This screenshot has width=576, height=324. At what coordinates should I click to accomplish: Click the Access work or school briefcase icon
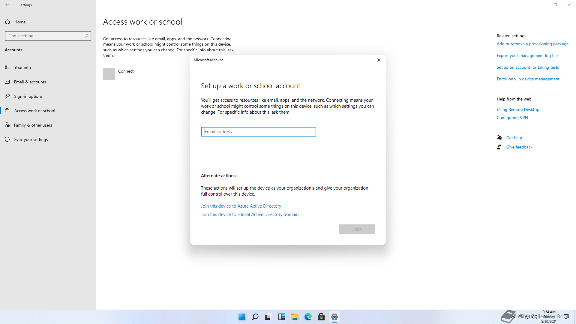click(7, 110)
